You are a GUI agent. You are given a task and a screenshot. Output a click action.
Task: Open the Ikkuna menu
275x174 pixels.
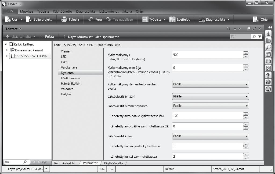click(x=127, y=11)
